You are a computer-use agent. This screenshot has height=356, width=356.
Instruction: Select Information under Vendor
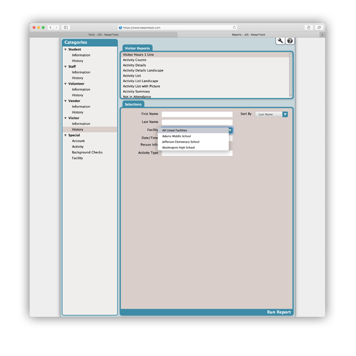(81, 107)
